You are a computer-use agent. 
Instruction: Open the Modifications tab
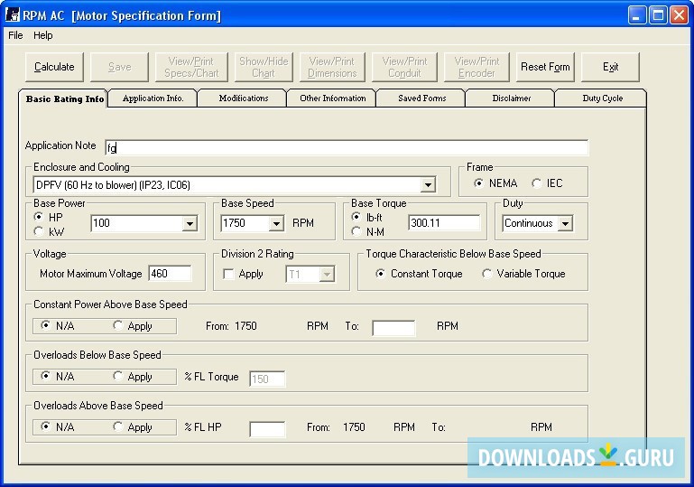(x=243, y=98)
